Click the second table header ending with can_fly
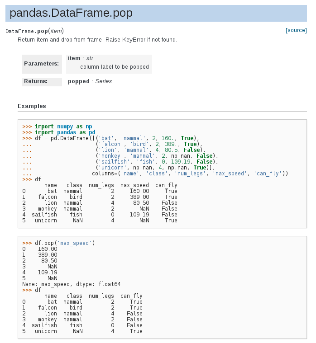316x343 pixels. pos(93,296)
